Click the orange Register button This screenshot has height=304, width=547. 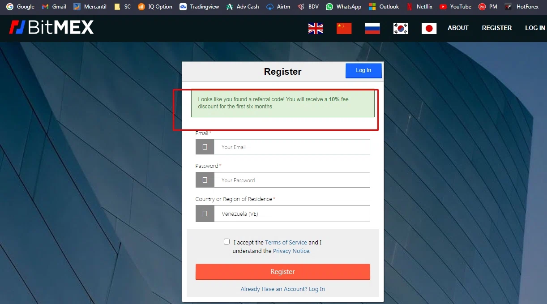tap(283, 272)
